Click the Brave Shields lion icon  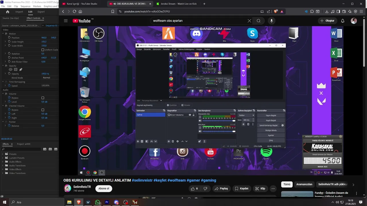point(276,11)
